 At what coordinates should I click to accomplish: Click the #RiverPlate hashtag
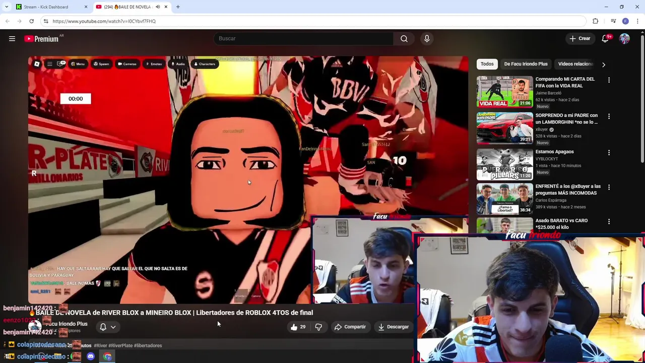[120, 346]
